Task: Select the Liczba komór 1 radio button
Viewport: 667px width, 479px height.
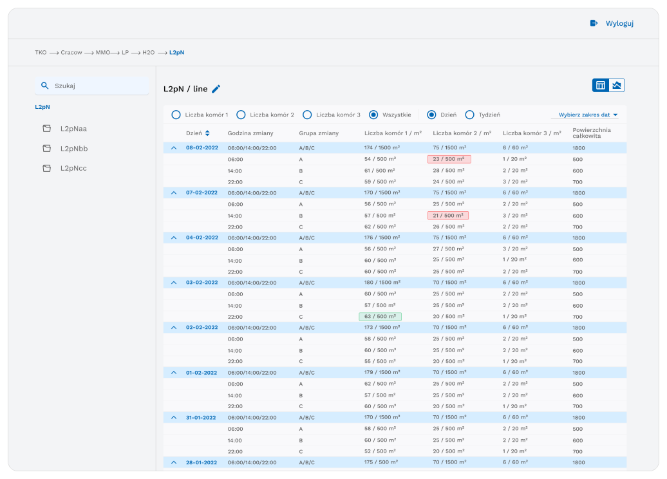Action: coord(176,115)
